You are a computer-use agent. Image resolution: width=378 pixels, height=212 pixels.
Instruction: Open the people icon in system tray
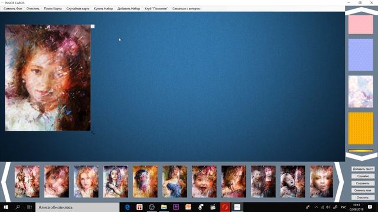coord(308,207)
